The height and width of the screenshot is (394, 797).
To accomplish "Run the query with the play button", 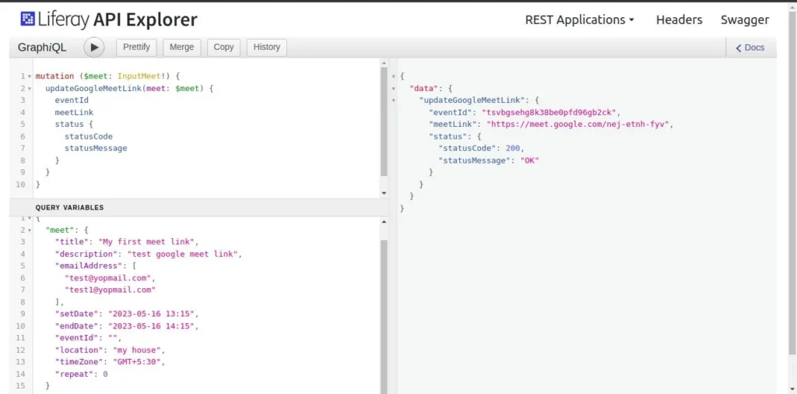I will (x=94, y=47).
